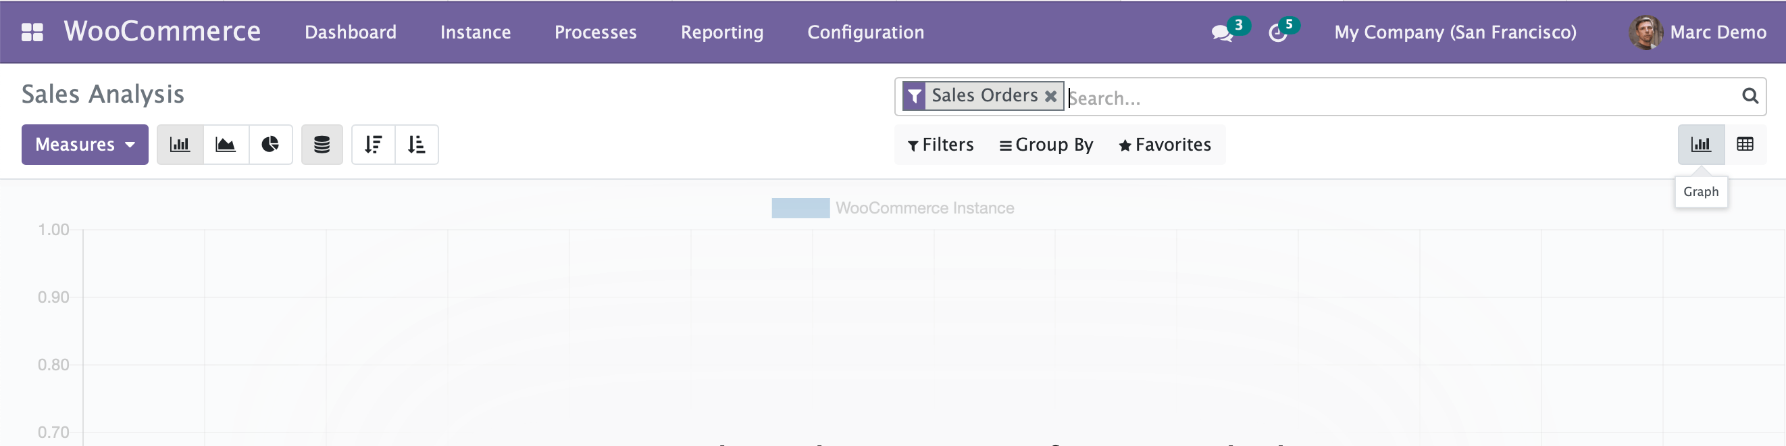Open the Filters dropdown

(x=941, y=144)
